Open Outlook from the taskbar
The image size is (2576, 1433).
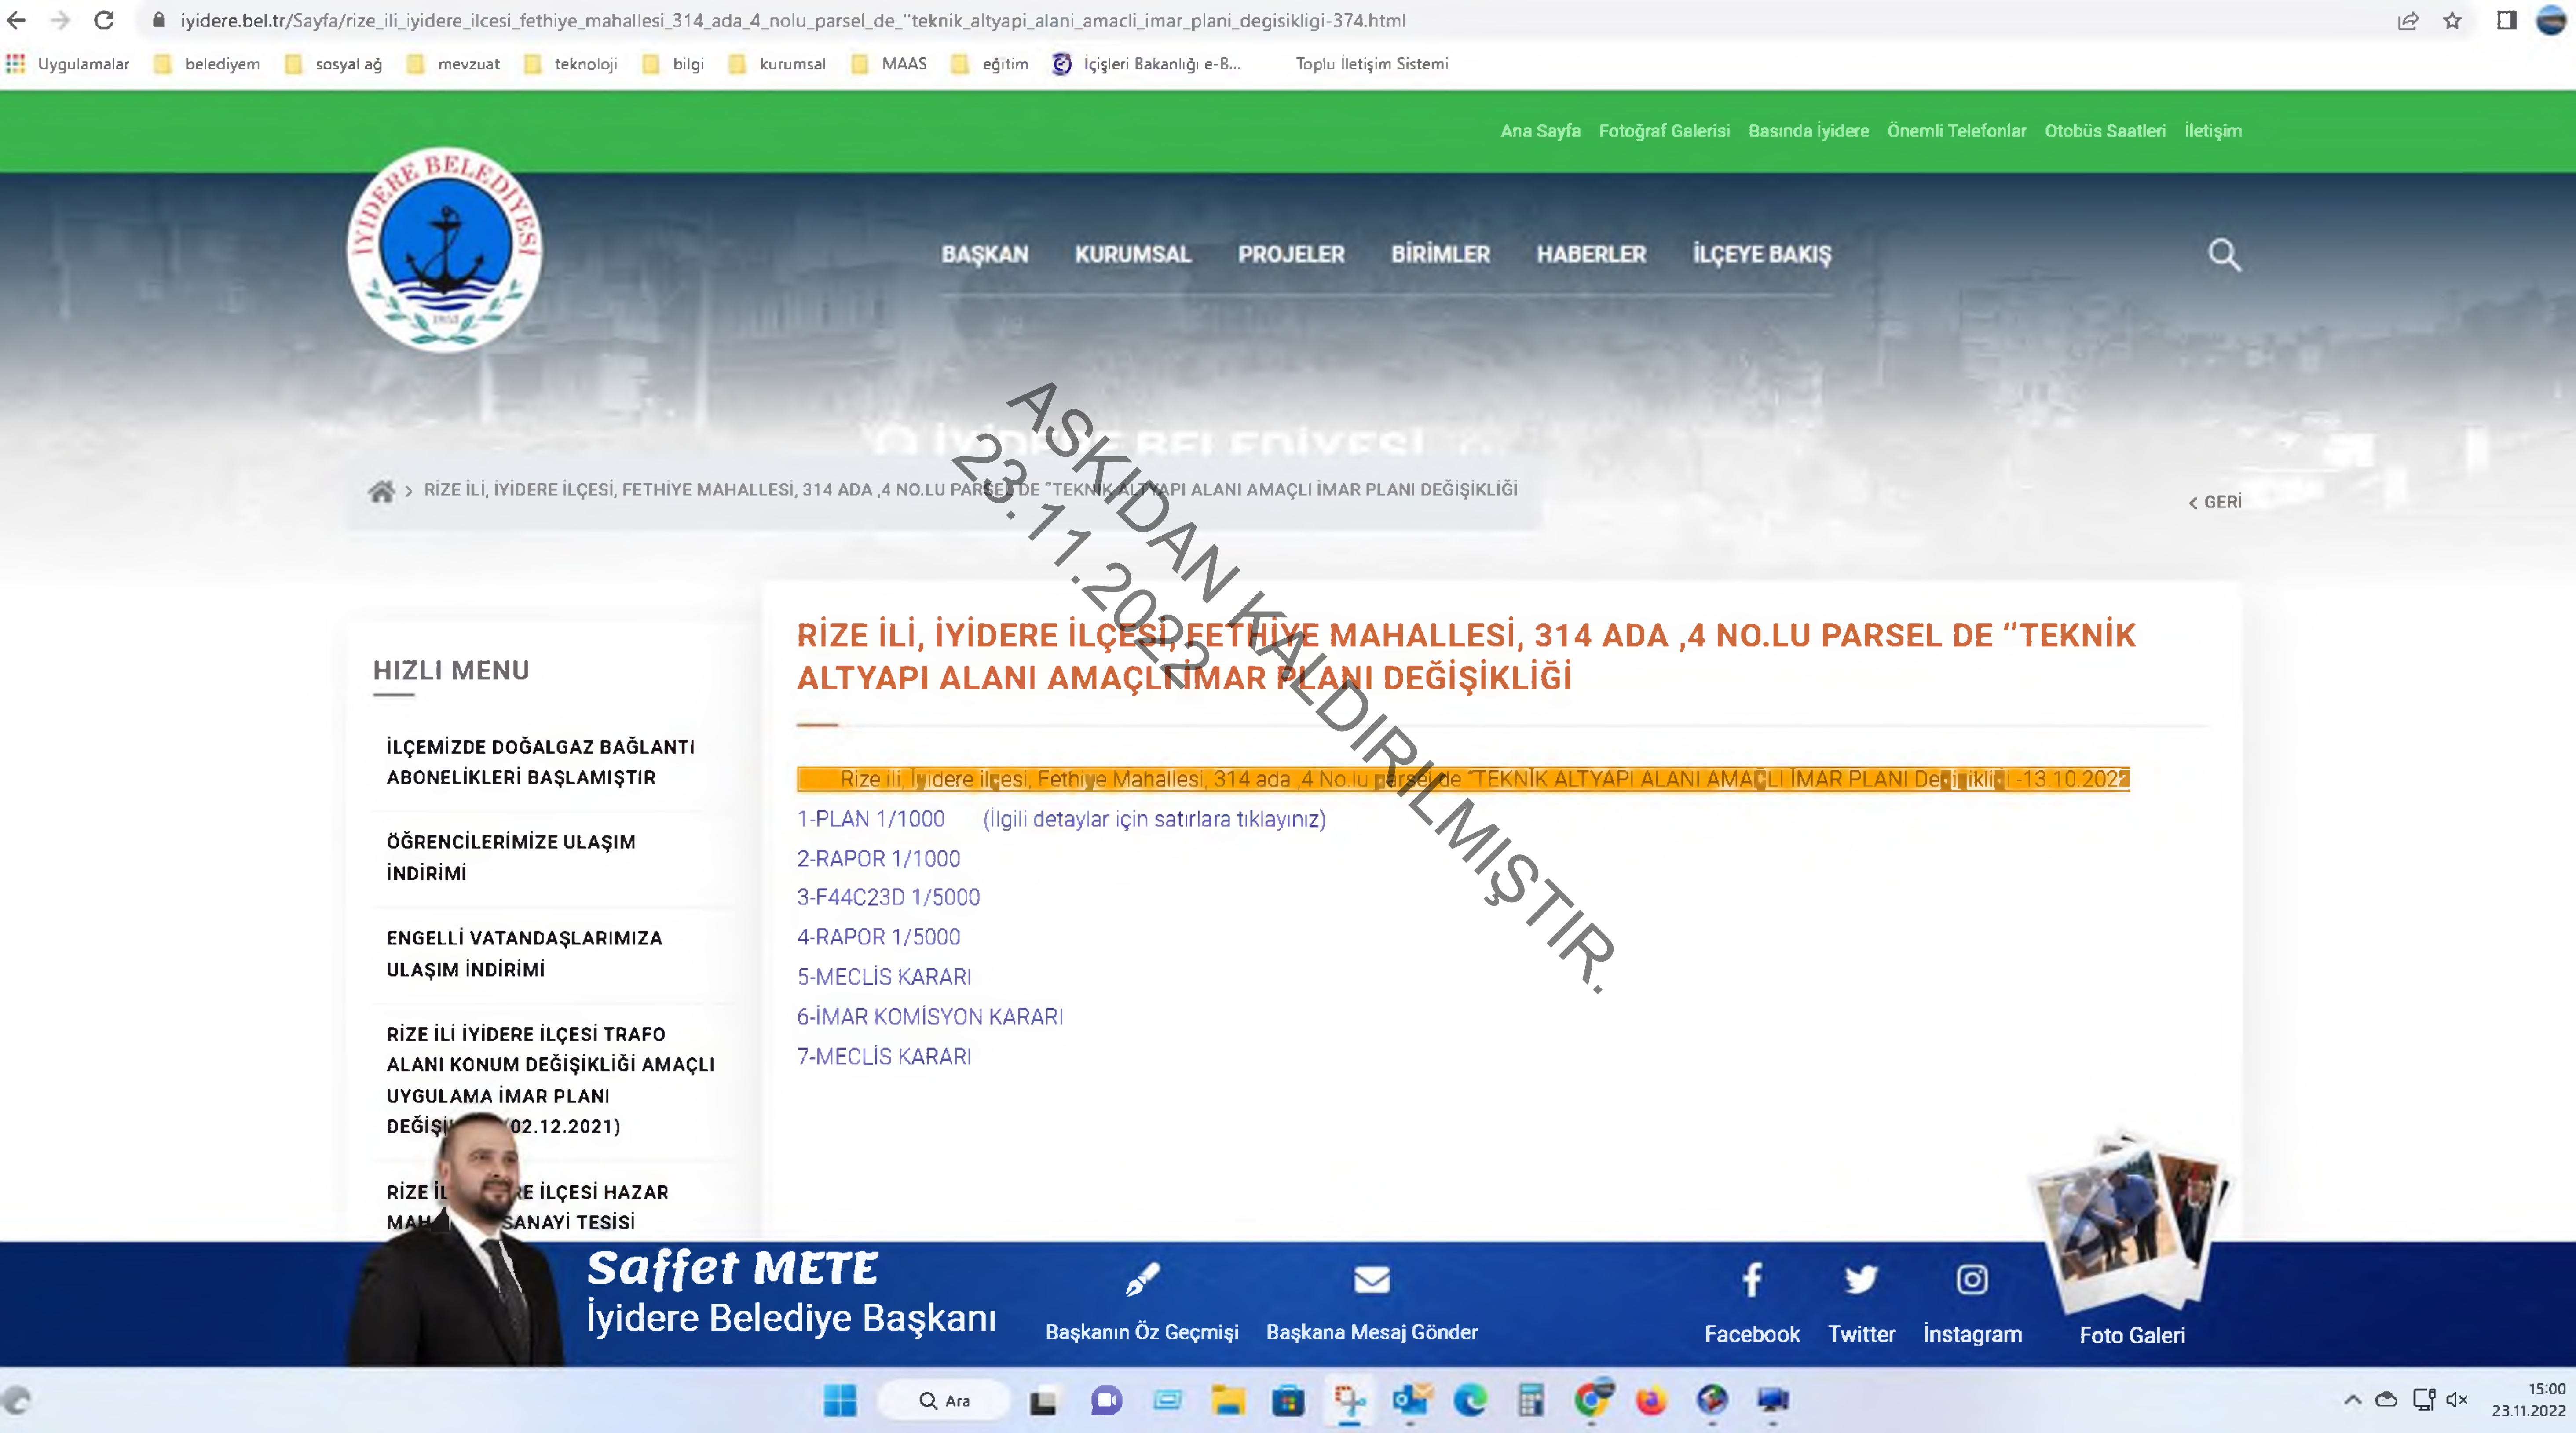[1411, 1401]
